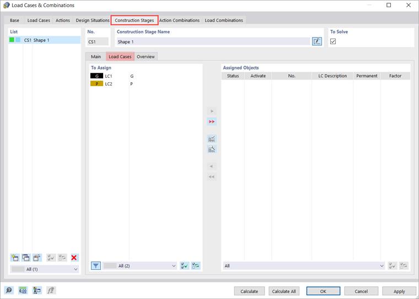The image size is (419, 299).
Task: Click the edit name icon beside Shape 1
Action: pyautogui.click(x=317, y=41)
